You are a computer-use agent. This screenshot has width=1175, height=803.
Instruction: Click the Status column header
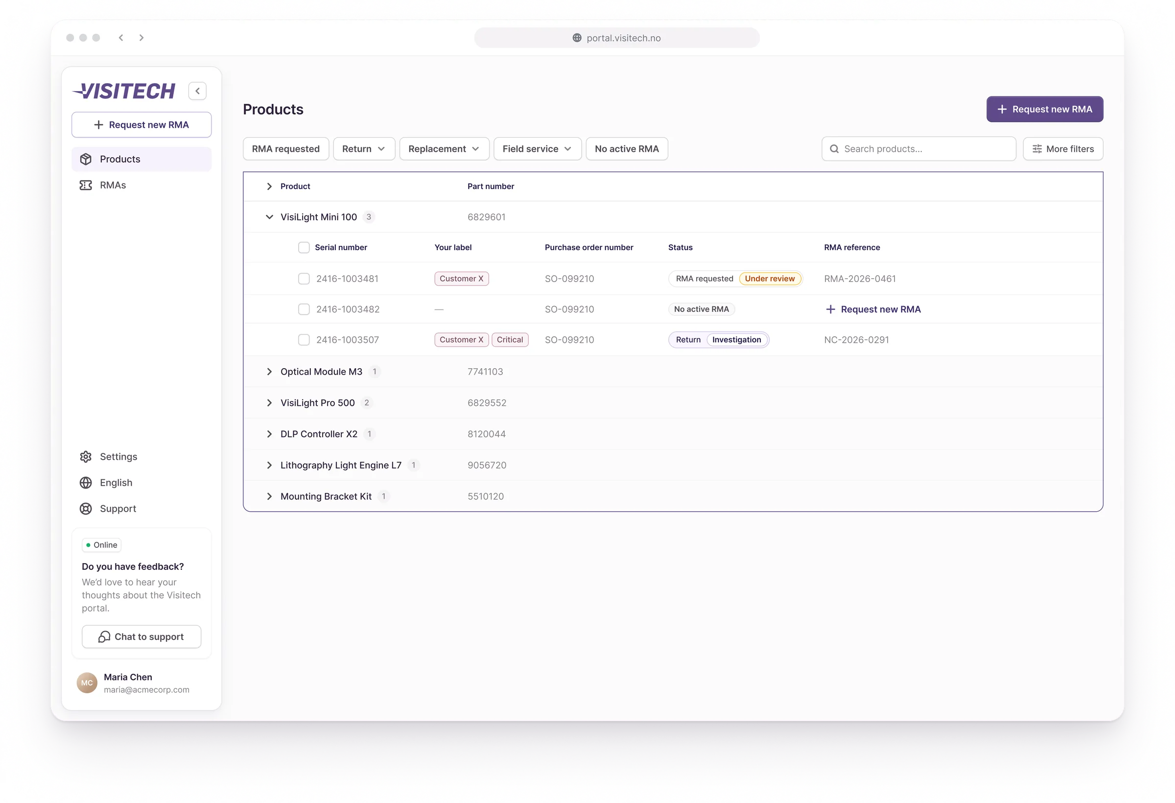click(x=680, y=247)
